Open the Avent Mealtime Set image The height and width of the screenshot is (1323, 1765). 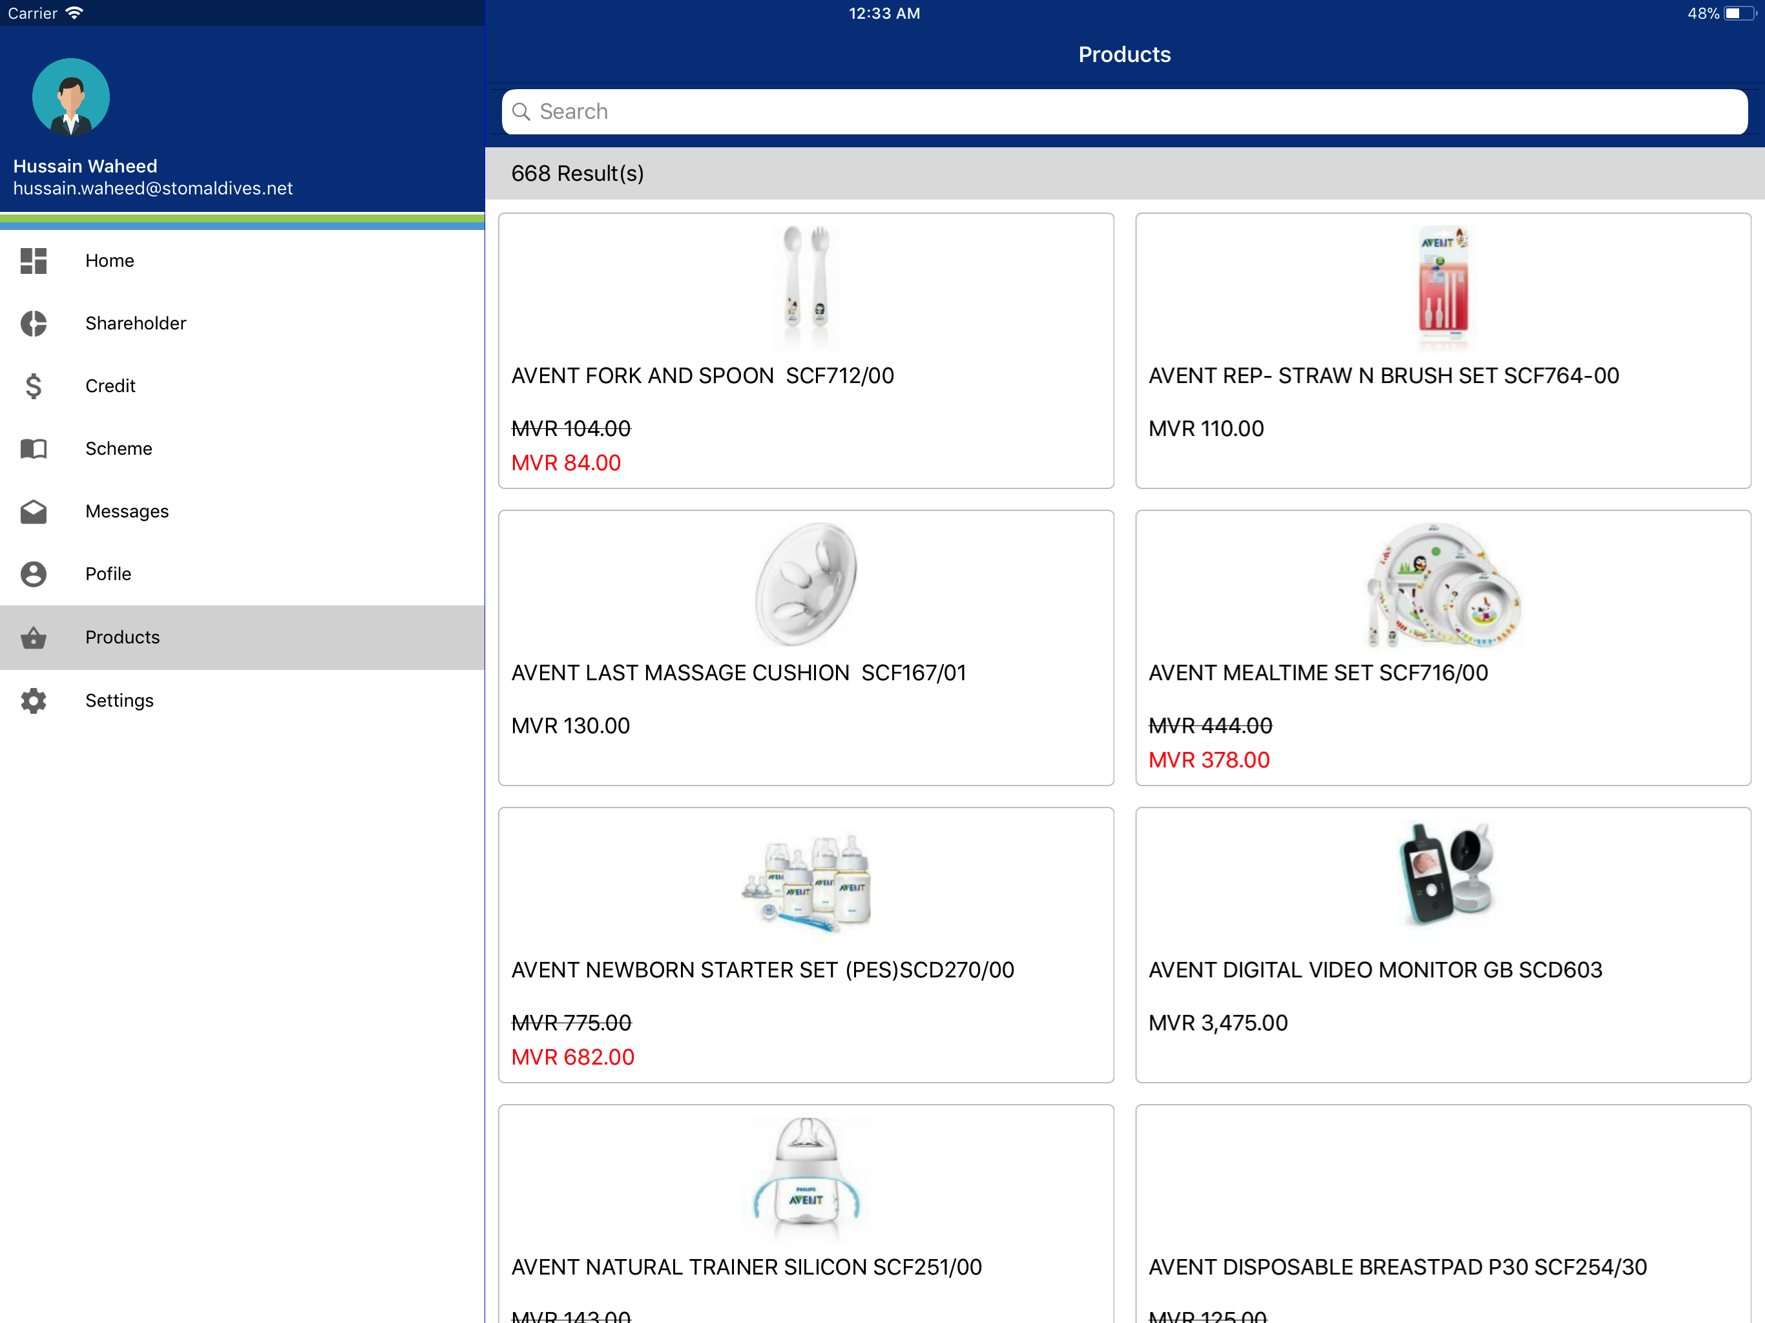[x=1443, y=584]
